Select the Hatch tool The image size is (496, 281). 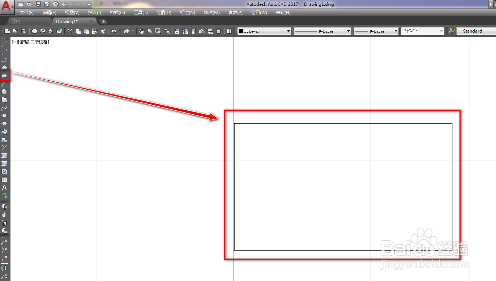point(4,156)
